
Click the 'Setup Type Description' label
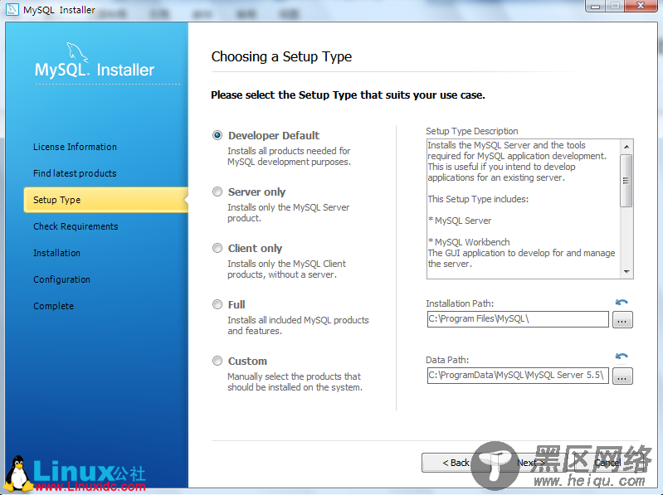[x=472, y=131]
